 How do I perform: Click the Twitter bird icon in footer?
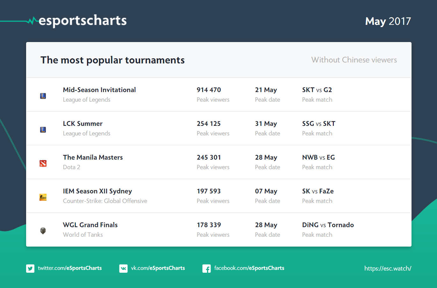click(30, 269)
